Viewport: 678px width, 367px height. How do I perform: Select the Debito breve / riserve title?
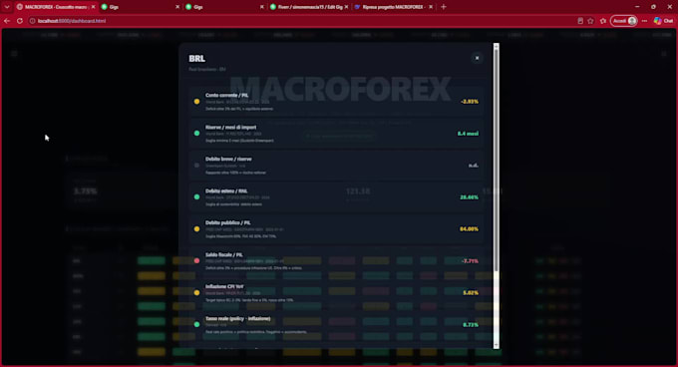[228, 160]
